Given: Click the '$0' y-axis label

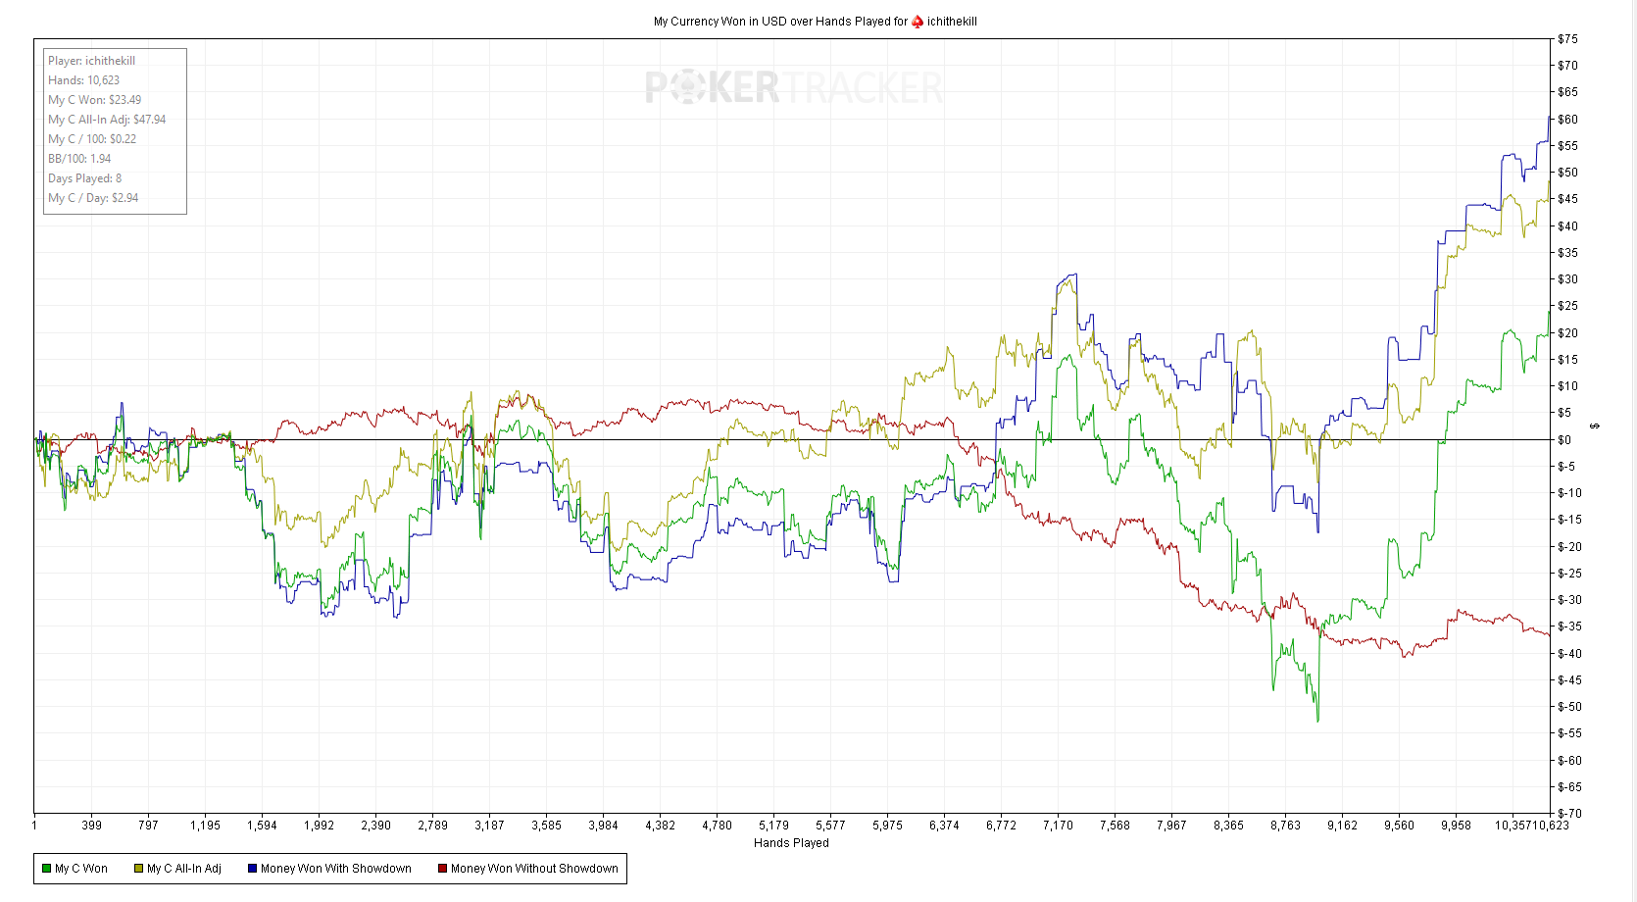Looking at the screenshot, I should (1564, 440).
